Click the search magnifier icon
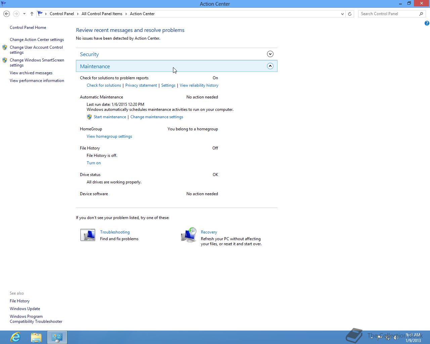Screen dimensions: 430x344 tap(421, 14)
